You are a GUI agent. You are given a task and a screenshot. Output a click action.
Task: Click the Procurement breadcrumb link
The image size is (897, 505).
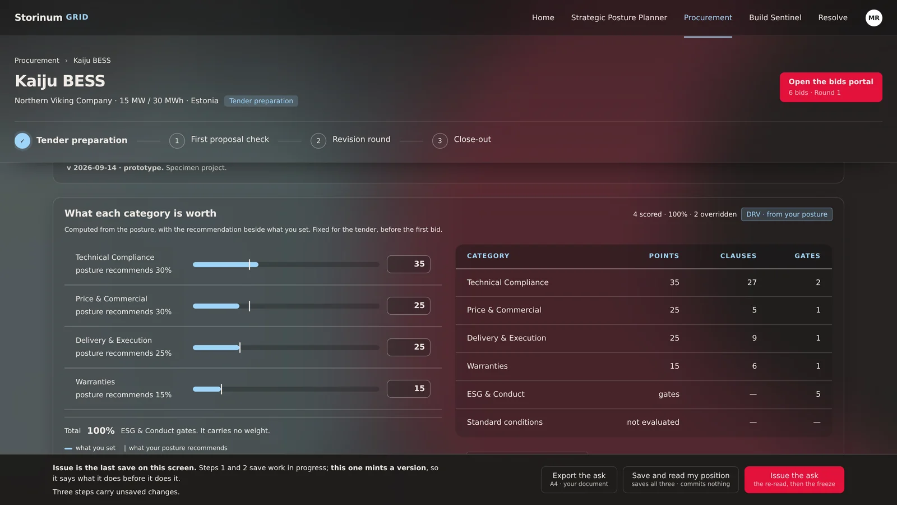(x=37, y=60)
